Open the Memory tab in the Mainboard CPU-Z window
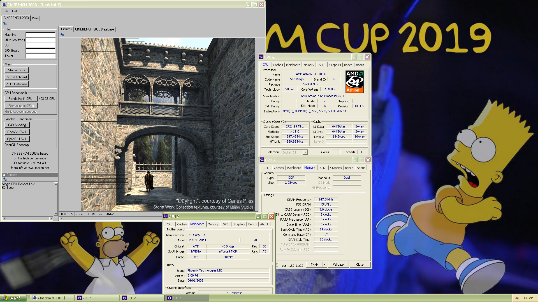Screen dimensions: 538x302 213,224
